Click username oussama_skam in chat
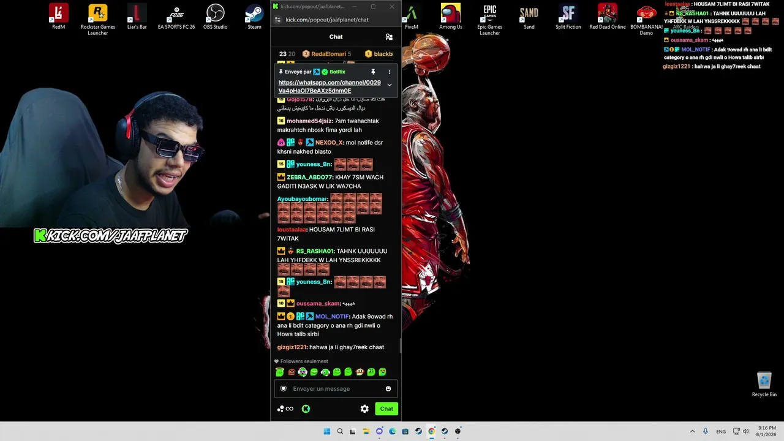Screen dimensions: 784x441 tap(318, 304)
